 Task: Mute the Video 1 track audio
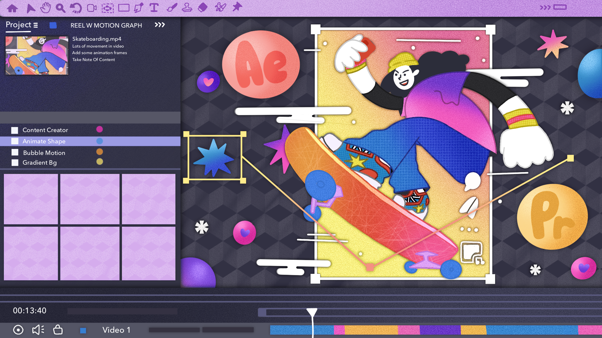38,330
